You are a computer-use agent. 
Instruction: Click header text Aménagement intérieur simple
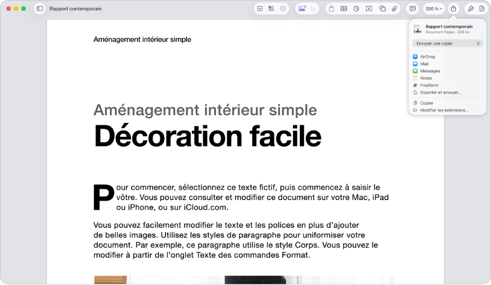[142, 39]
